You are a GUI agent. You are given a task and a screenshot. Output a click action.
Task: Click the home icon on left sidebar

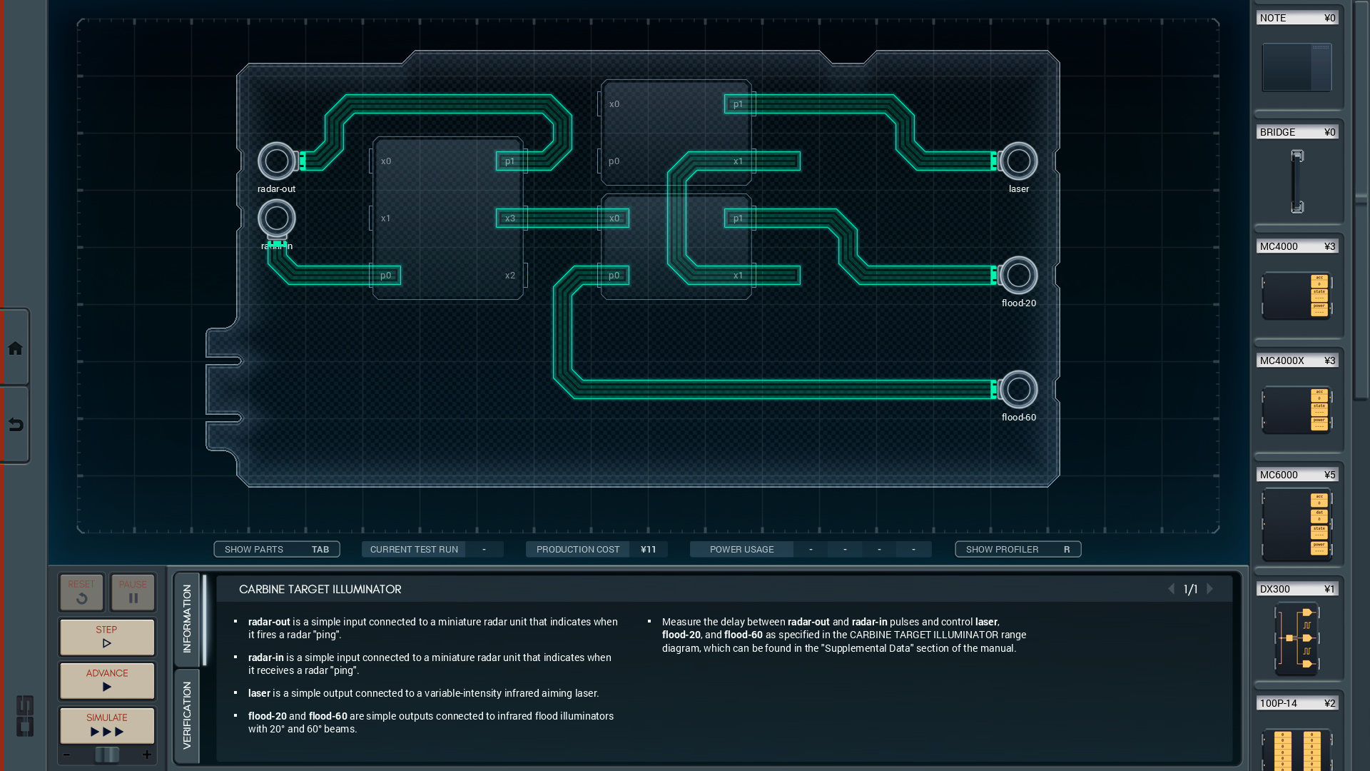point(15,348)
